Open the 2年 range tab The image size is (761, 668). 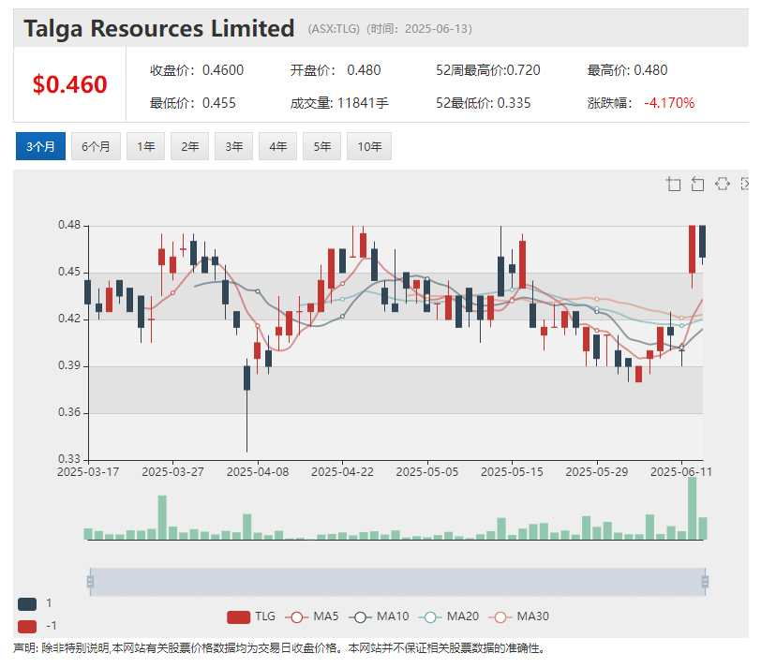[189, 146]
